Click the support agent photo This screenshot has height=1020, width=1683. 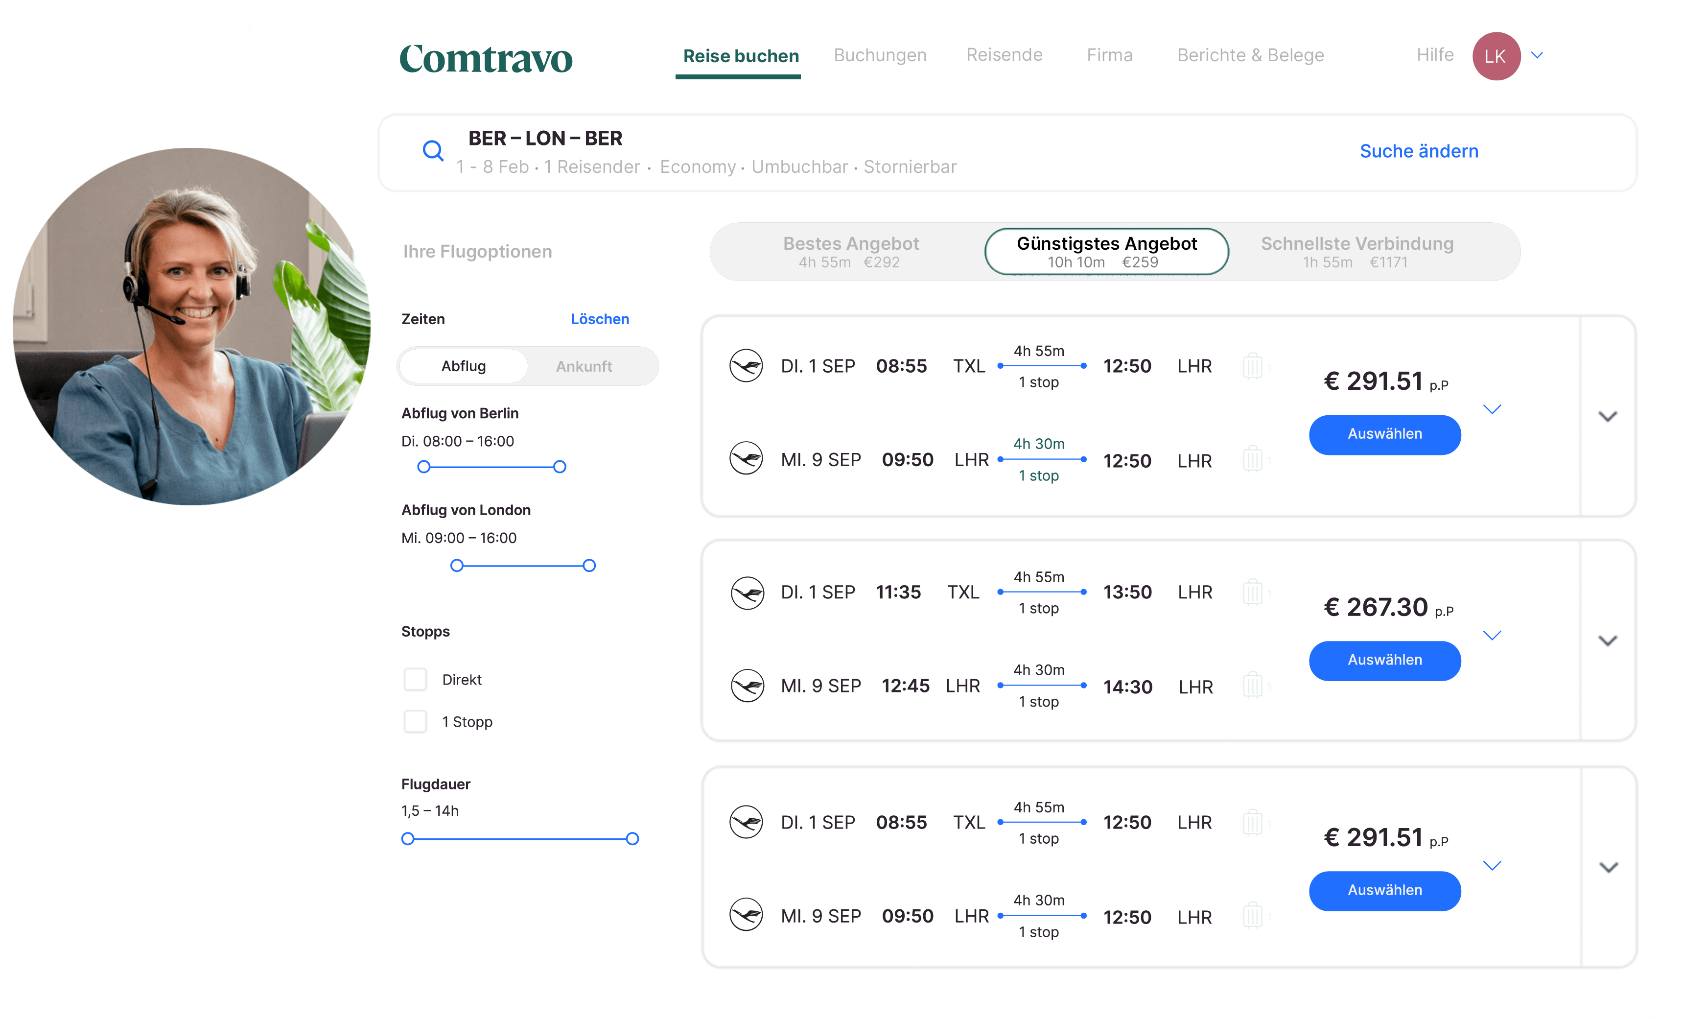[x=192, y=327]
